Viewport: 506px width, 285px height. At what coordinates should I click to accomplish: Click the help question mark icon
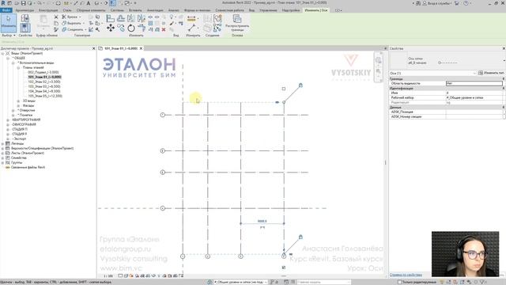pos(466,3)
